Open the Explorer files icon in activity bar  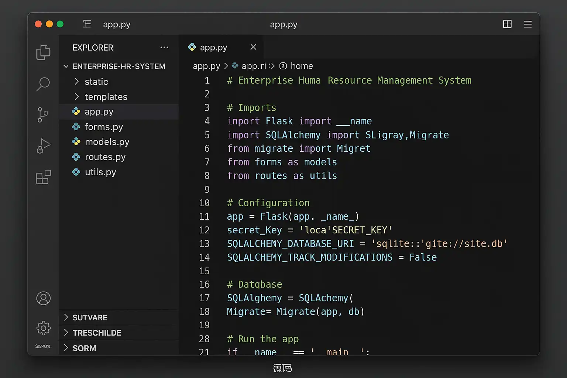43,52
